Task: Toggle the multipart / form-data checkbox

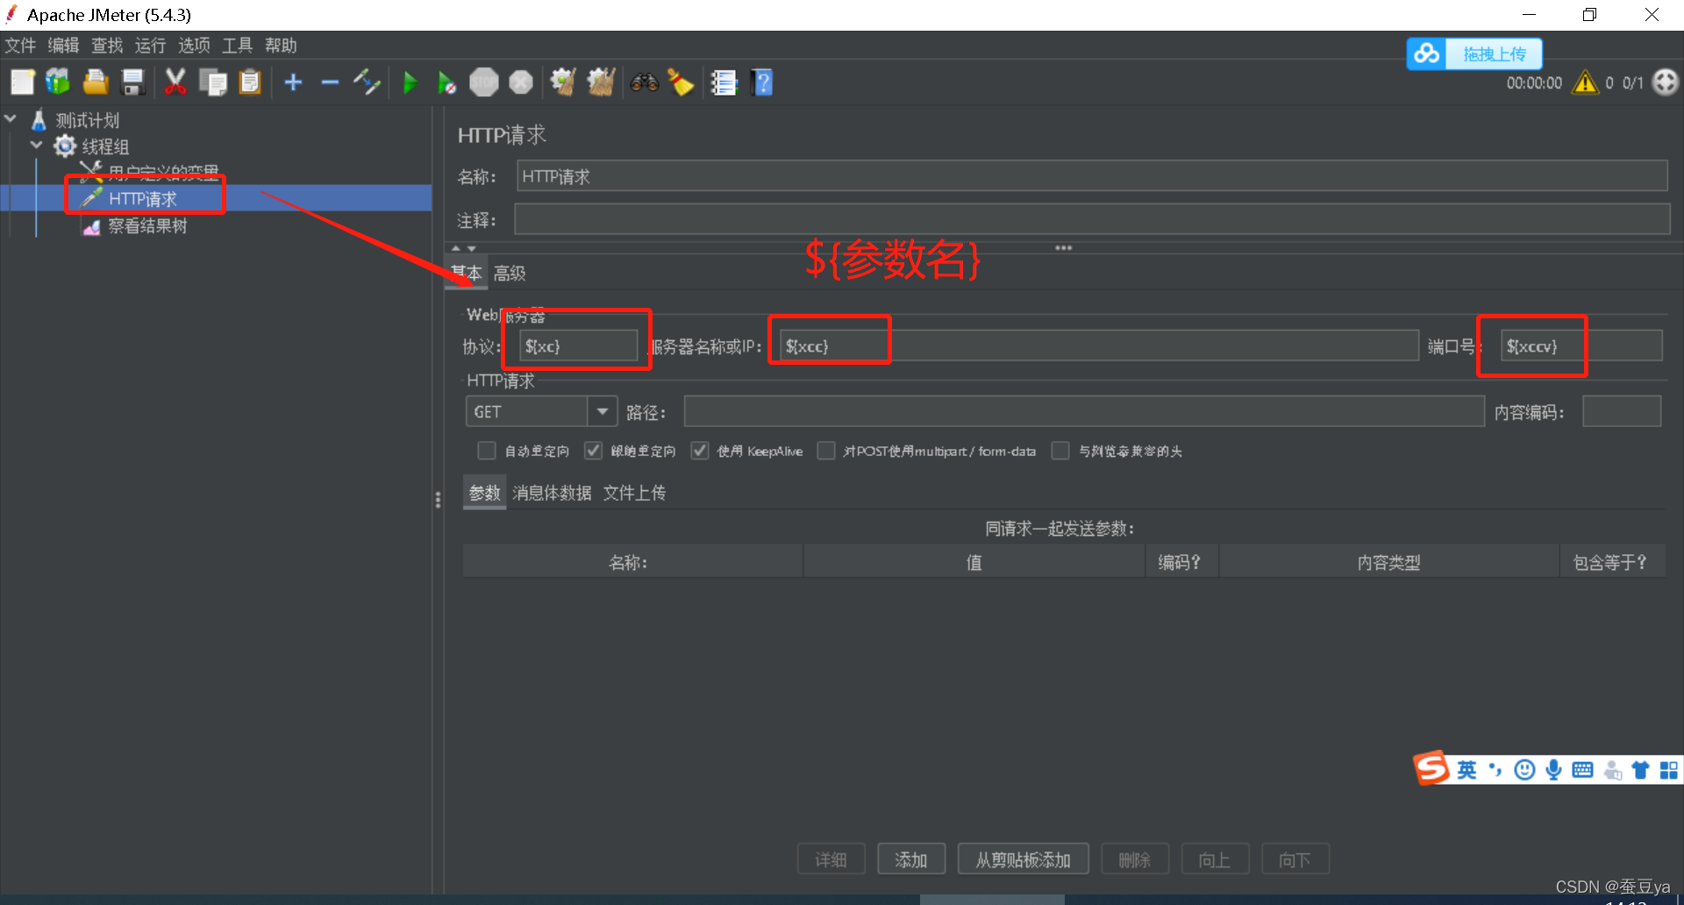Action: tap(826, 451)
